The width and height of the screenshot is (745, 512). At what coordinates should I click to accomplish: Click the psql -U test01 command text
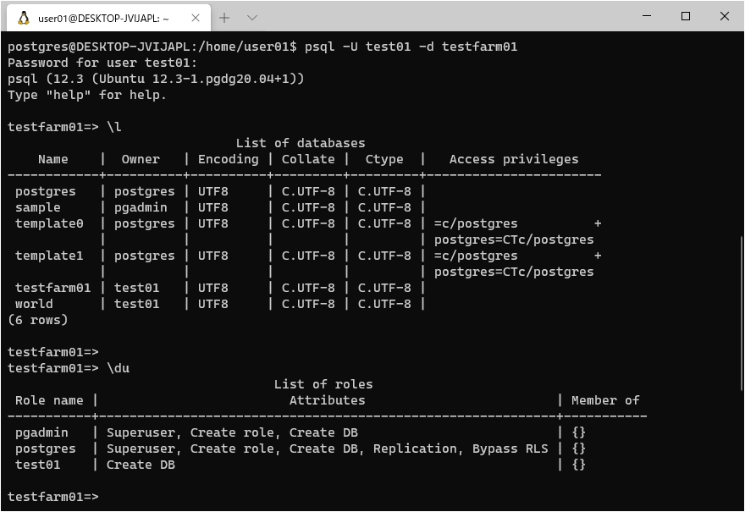click(x=411, y=47)
